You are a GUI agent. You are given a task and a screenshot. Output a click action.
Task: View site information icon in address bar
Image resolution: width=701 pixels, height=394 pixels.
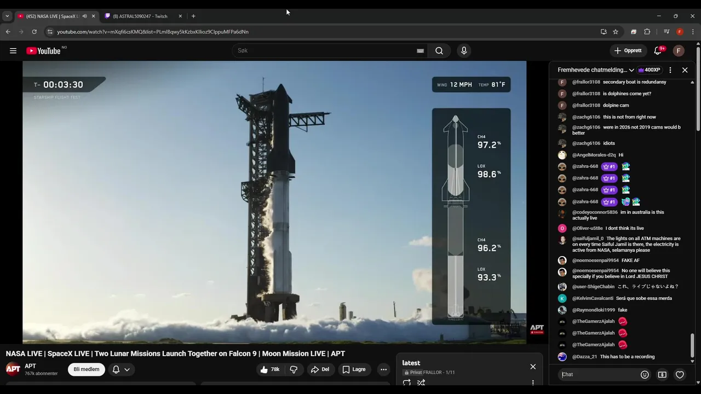pos(50,32)
